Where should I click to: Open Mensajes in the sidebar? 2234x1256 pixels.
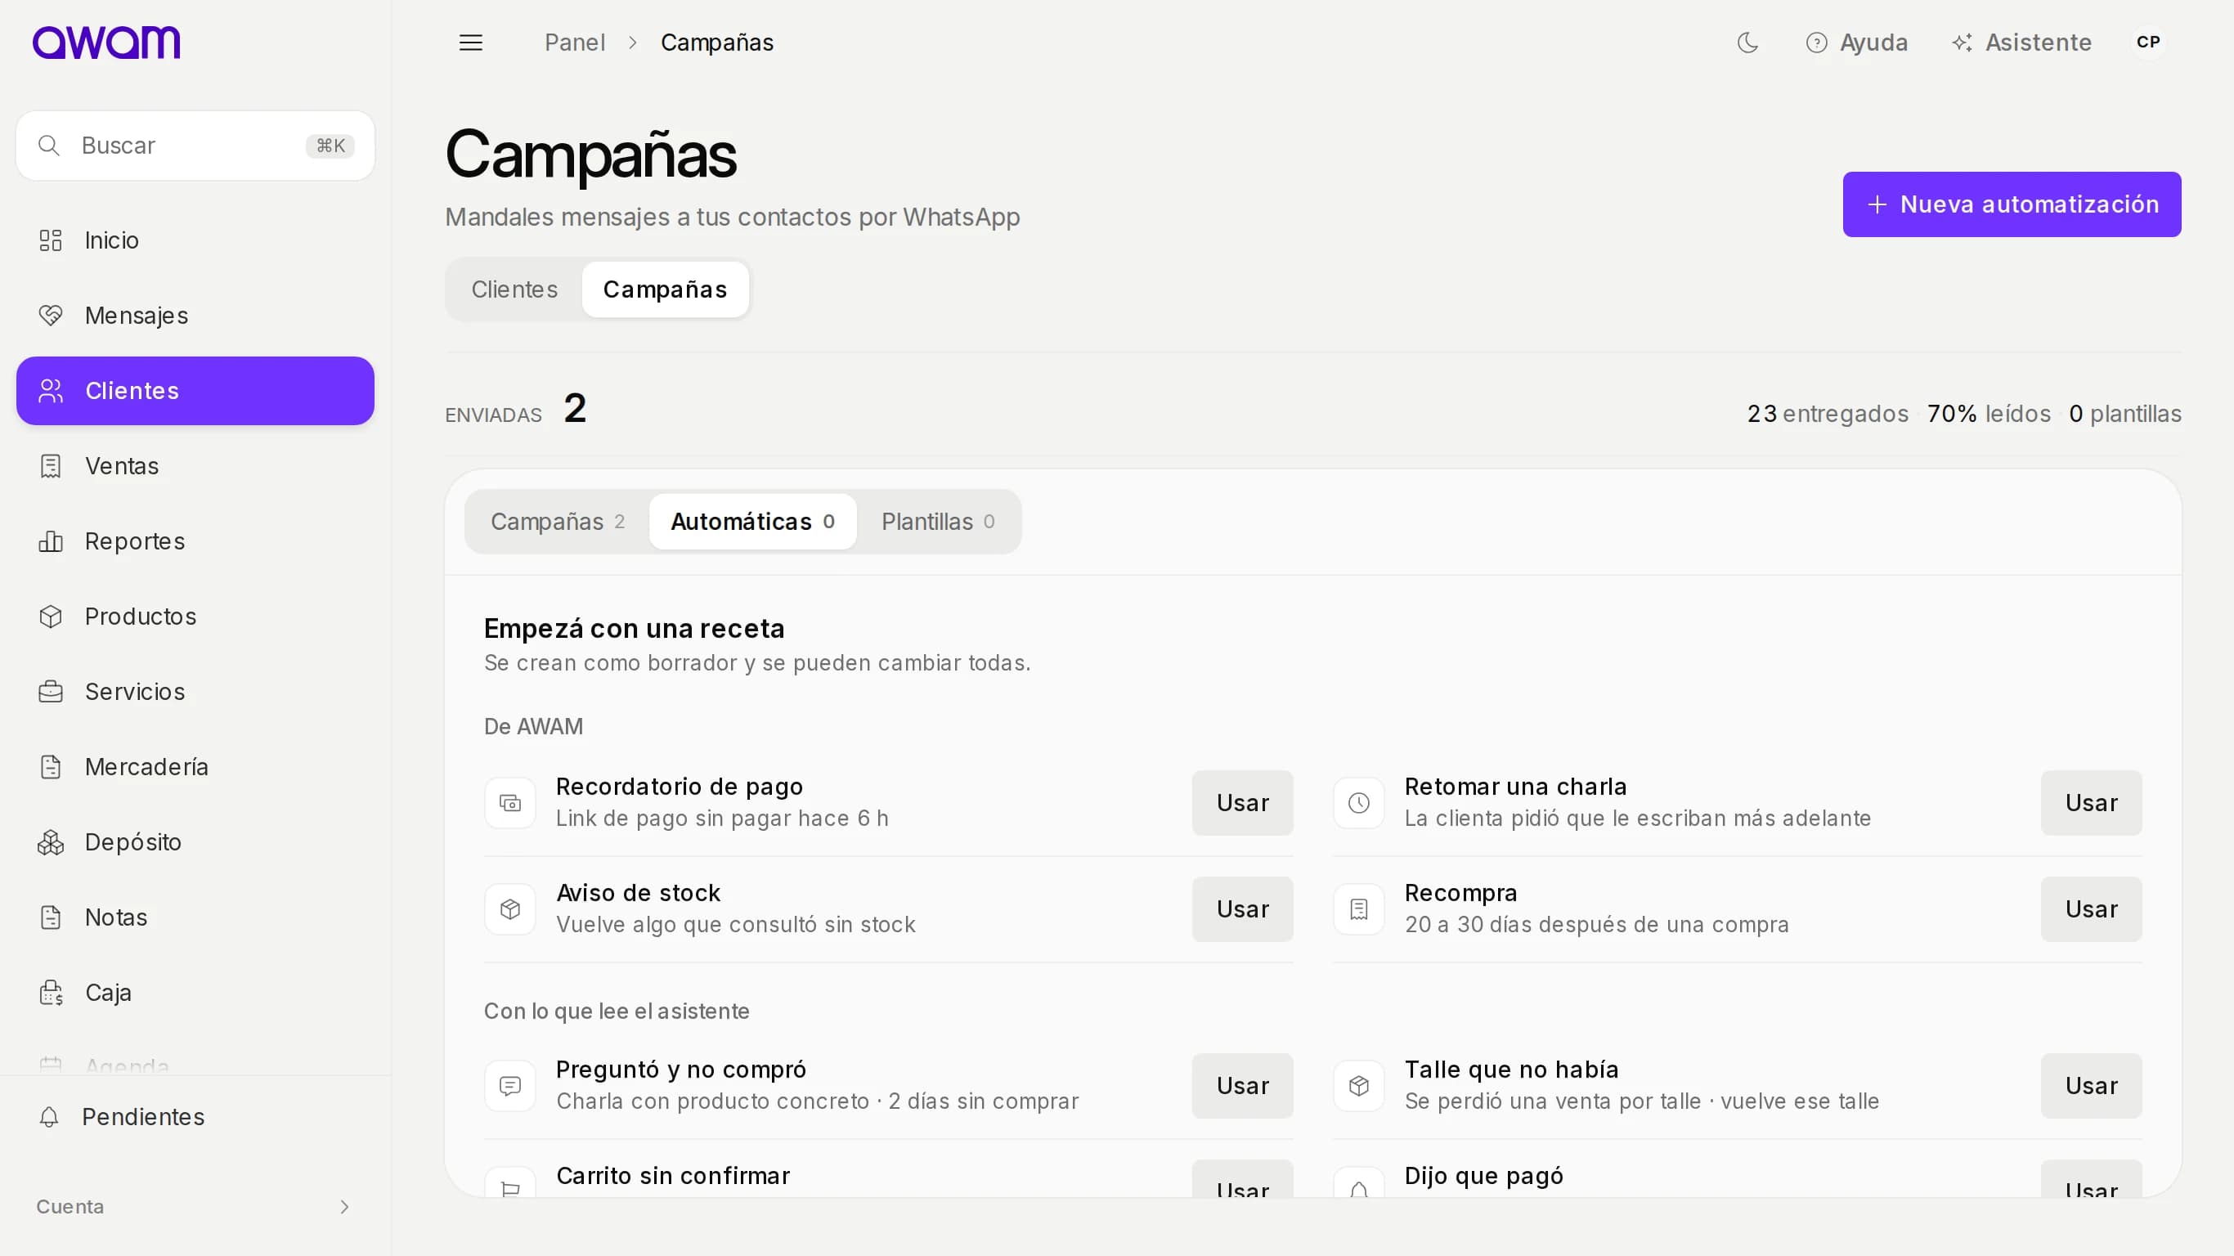[195, 316]
